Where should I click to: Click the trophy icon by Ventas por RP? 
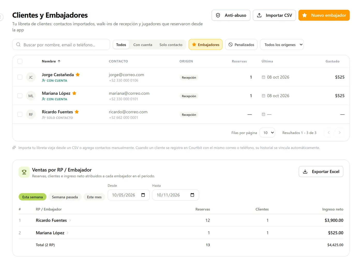coord(24,172)
